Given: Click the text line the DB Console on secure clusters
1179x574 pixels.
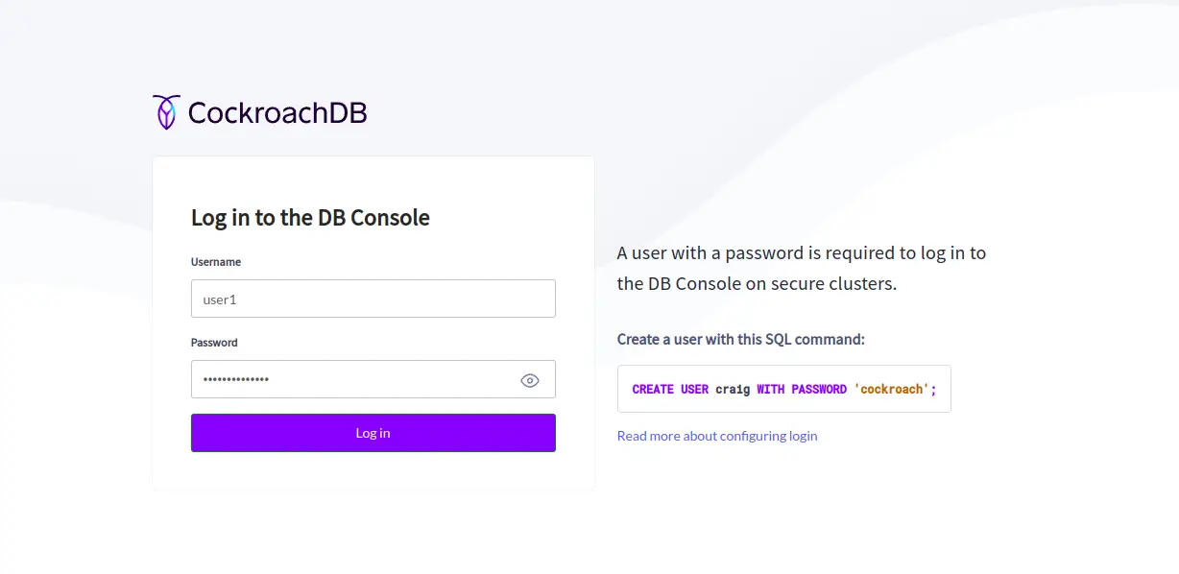Looking at the screenshot, I should [757, 284].
